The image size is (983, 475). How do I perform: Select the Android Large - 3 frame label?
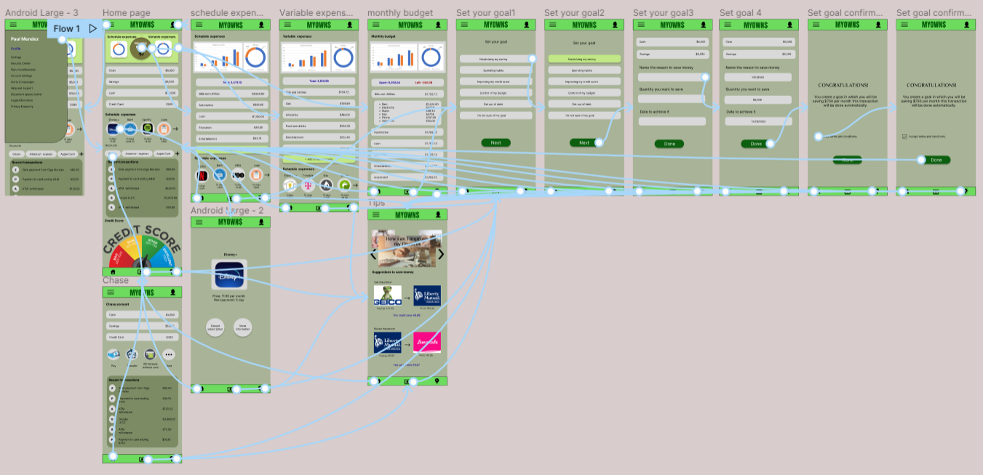[x=41, y=13]
